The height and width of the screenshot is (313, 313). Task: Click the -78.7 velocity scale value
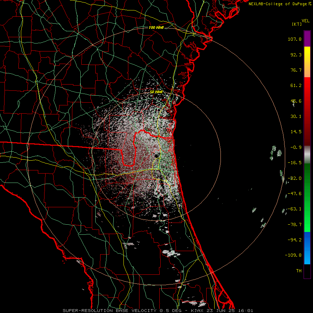295,225
